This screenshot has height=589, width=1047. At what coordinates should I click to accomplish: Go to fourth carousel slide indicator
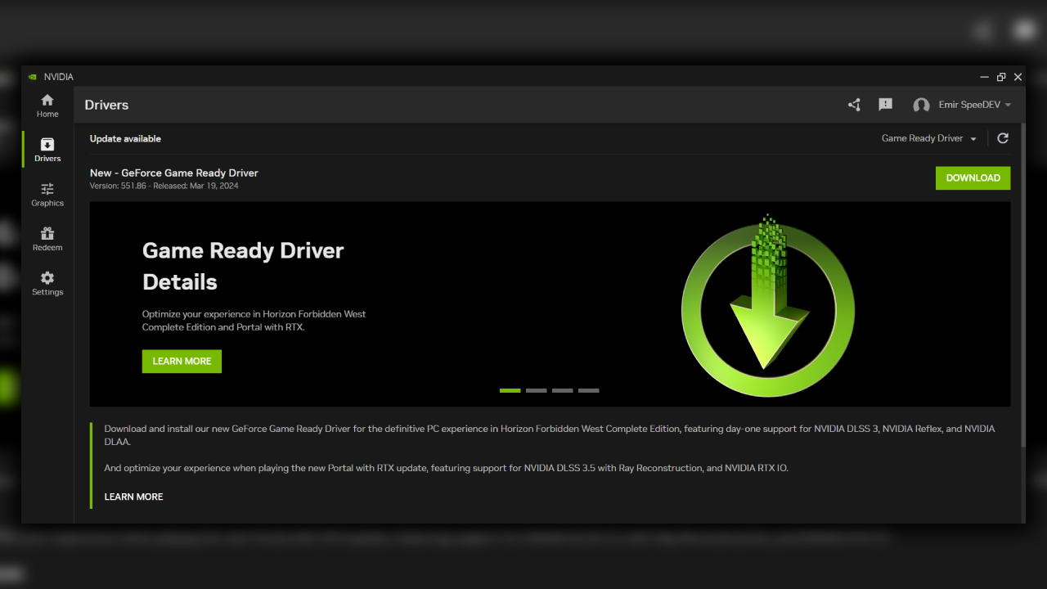click(588, 390)
